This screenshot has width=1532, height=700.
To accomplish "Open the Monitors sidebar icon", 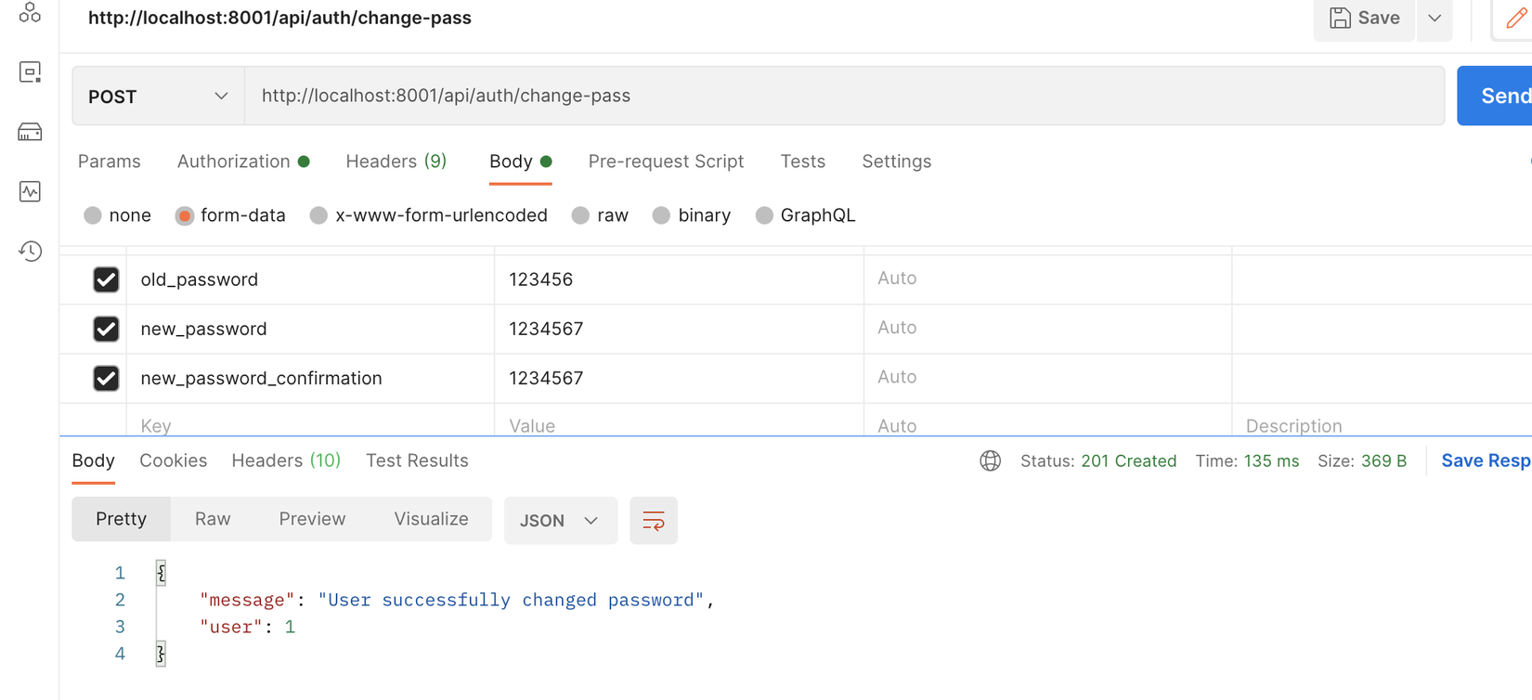I will [x=30, y=191].
